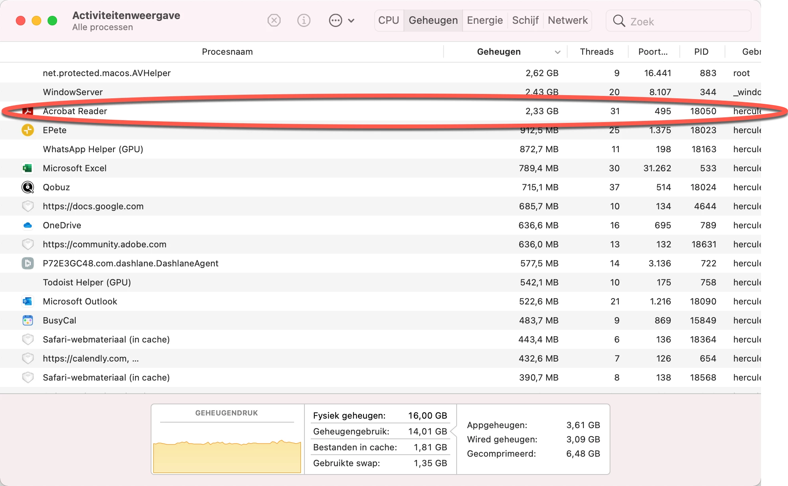Viewport: 788px width, 486px height.
Task: Sort by the PID column header
Action: click(x=701, y=52)
